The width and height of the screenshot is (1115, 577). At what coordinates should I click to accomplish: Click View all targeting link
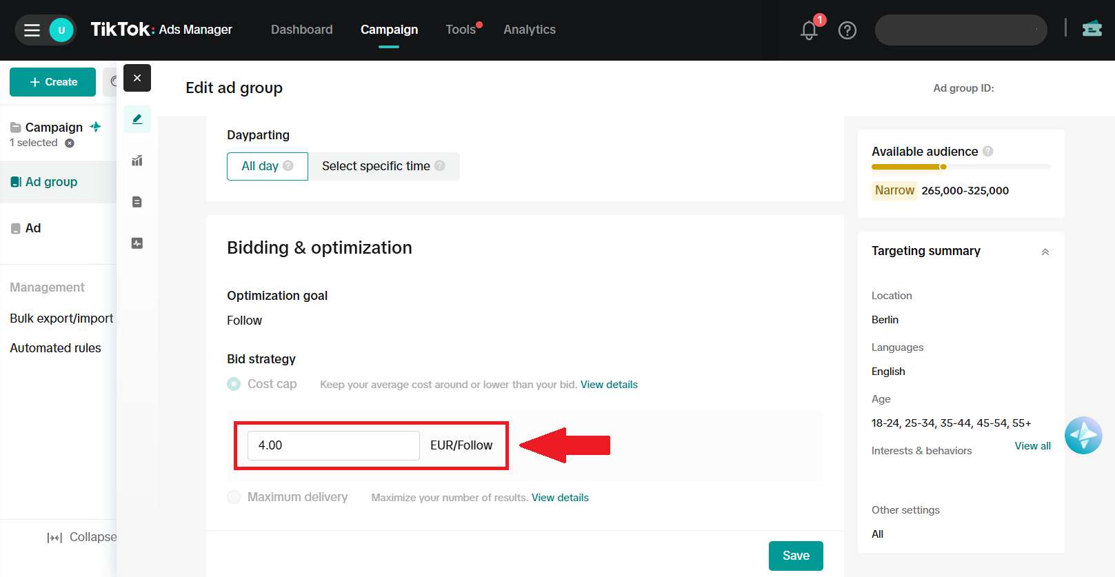[1032, 446]
